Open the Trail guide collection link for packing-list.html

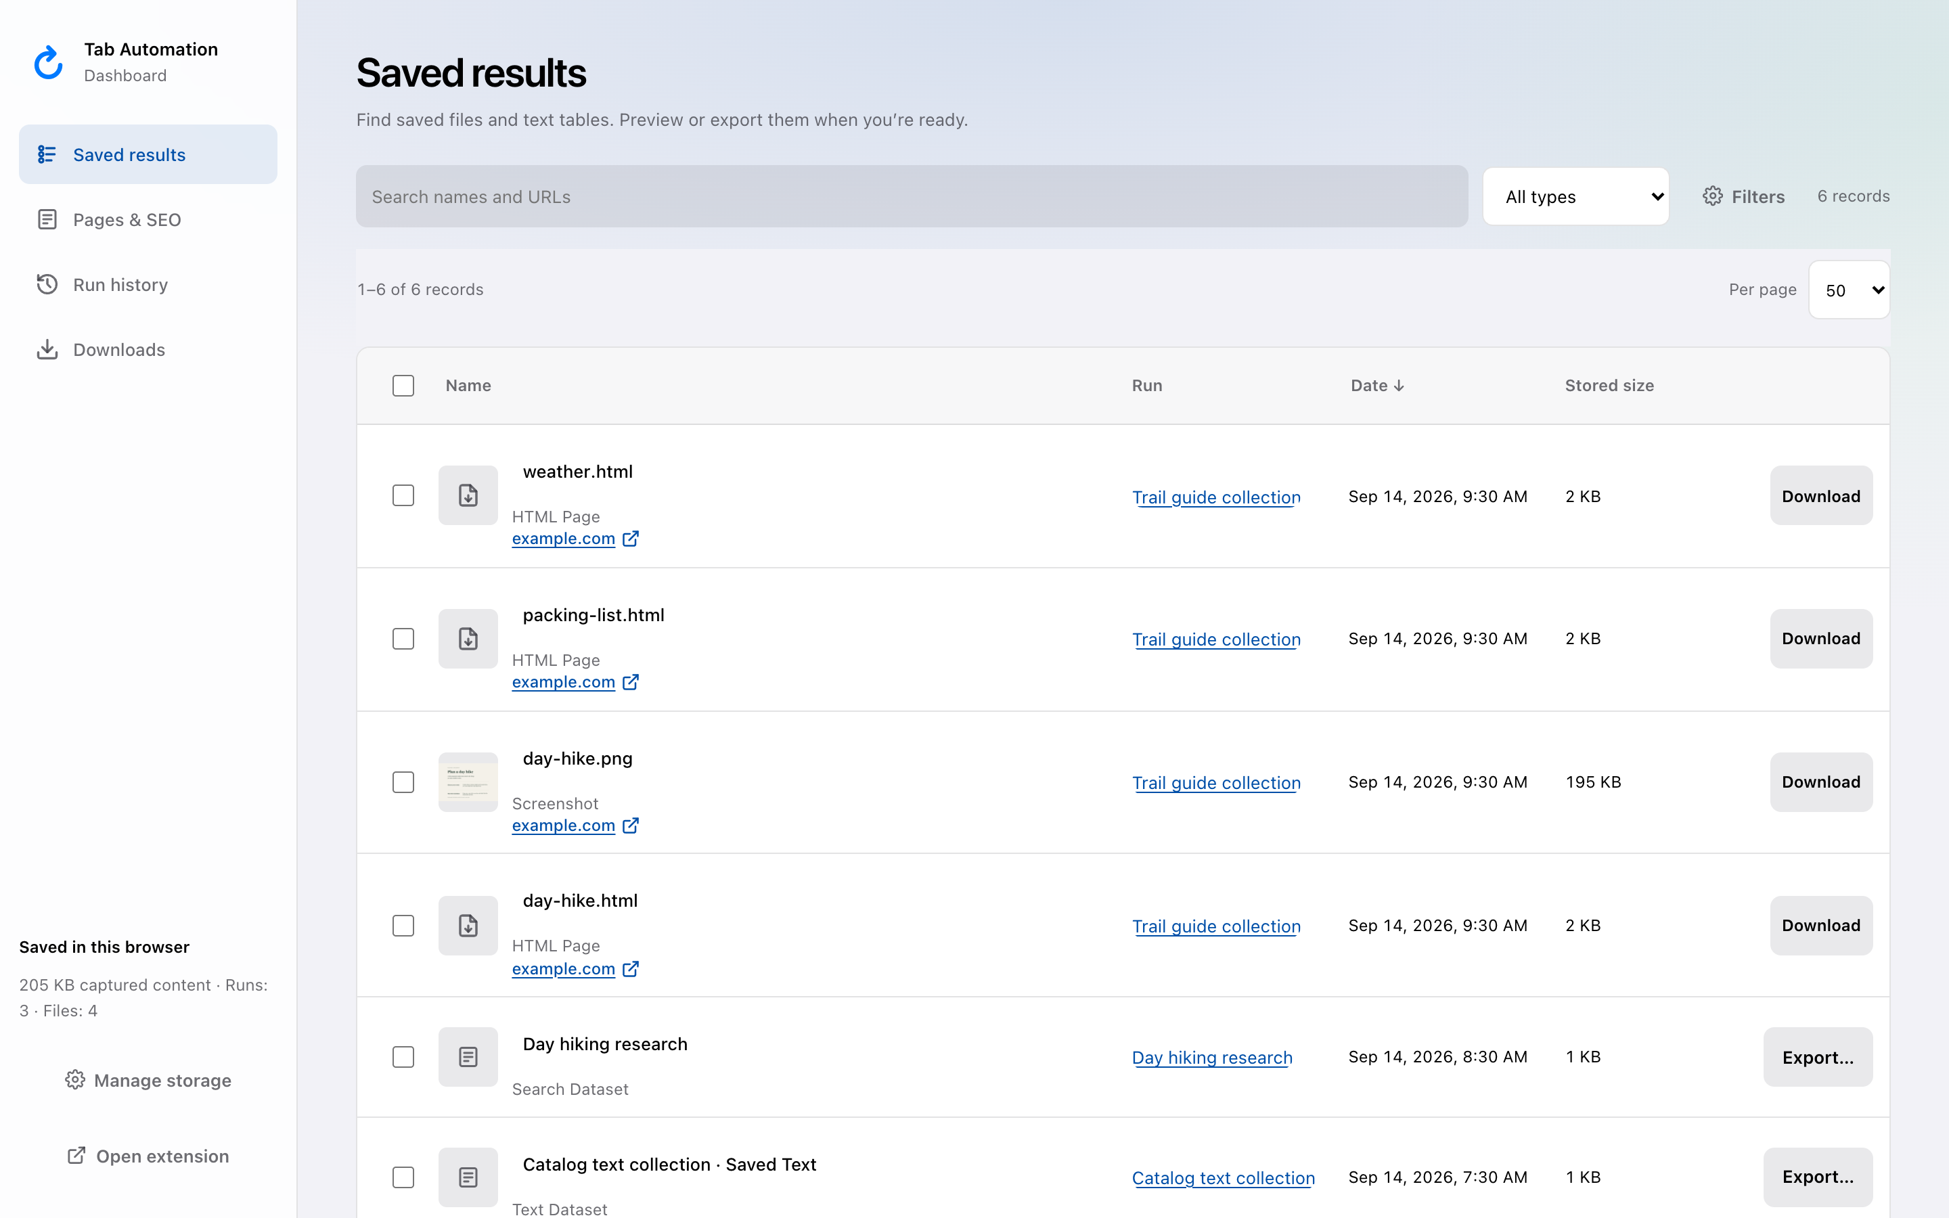click(1216, 639)
